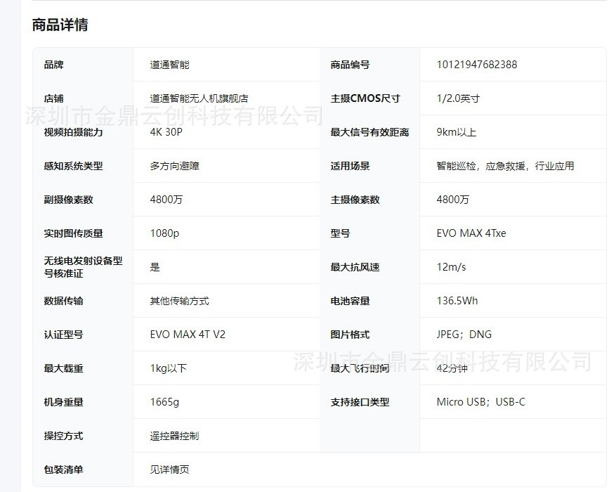Image resolution: width=616 pixels, height=492 pixels.
Task: Select the 认证型号 label
Action: (x=64, y=335)
